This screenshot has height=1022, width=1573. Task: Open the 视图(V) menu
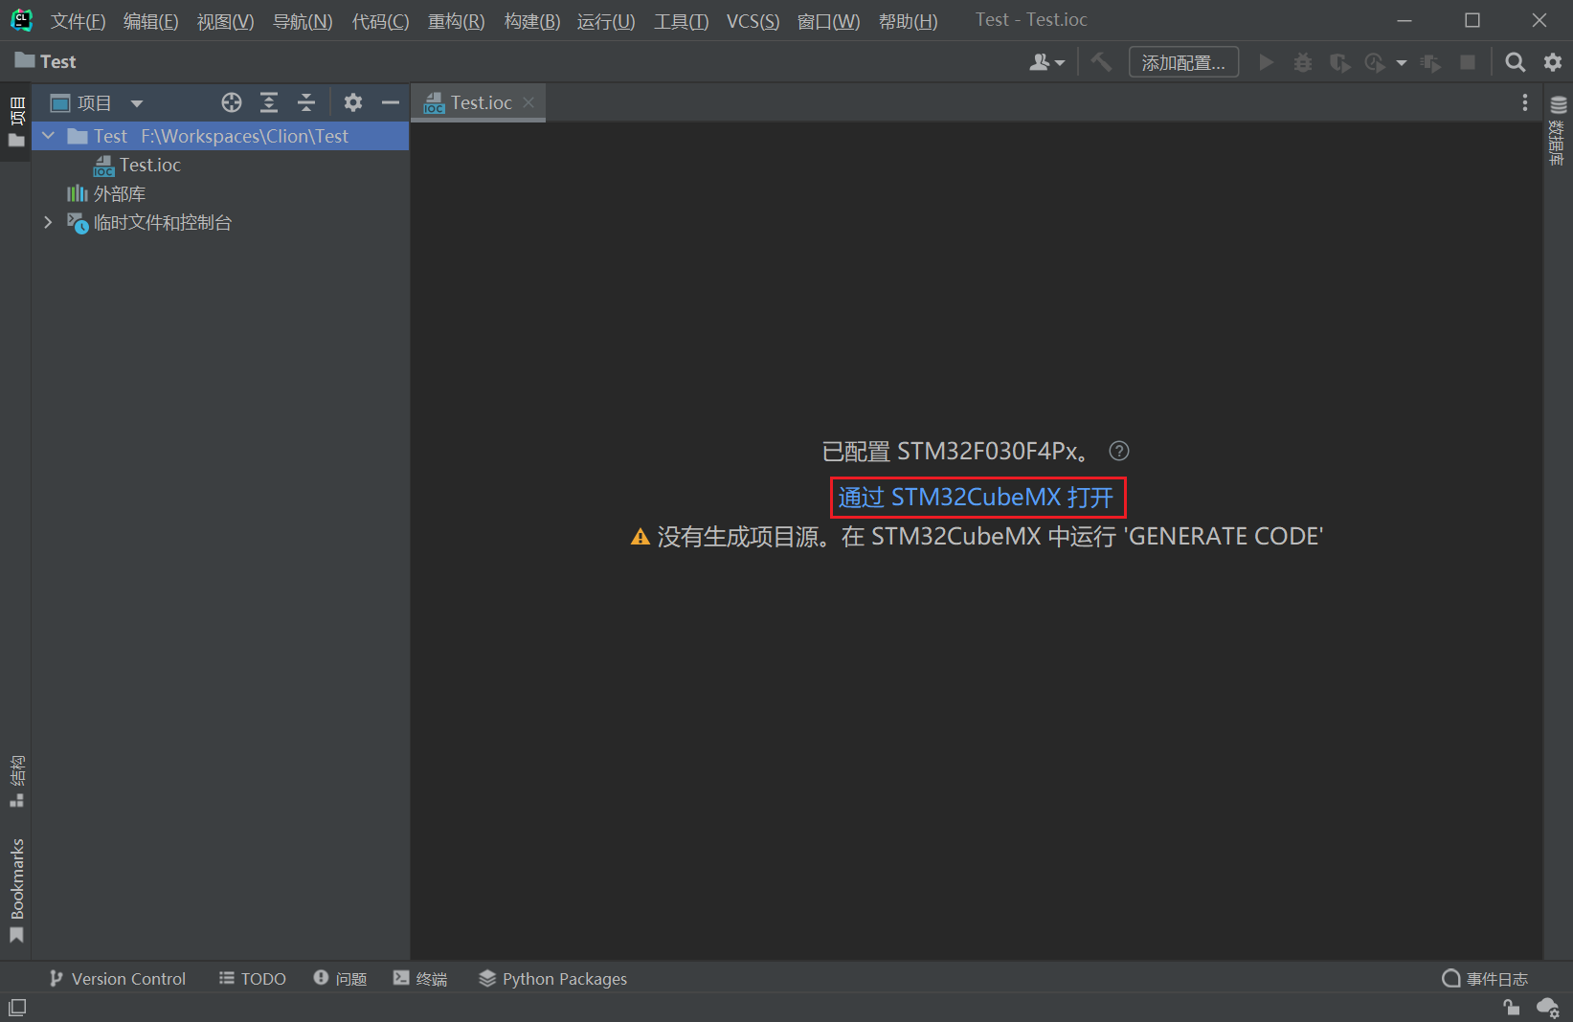226,21
